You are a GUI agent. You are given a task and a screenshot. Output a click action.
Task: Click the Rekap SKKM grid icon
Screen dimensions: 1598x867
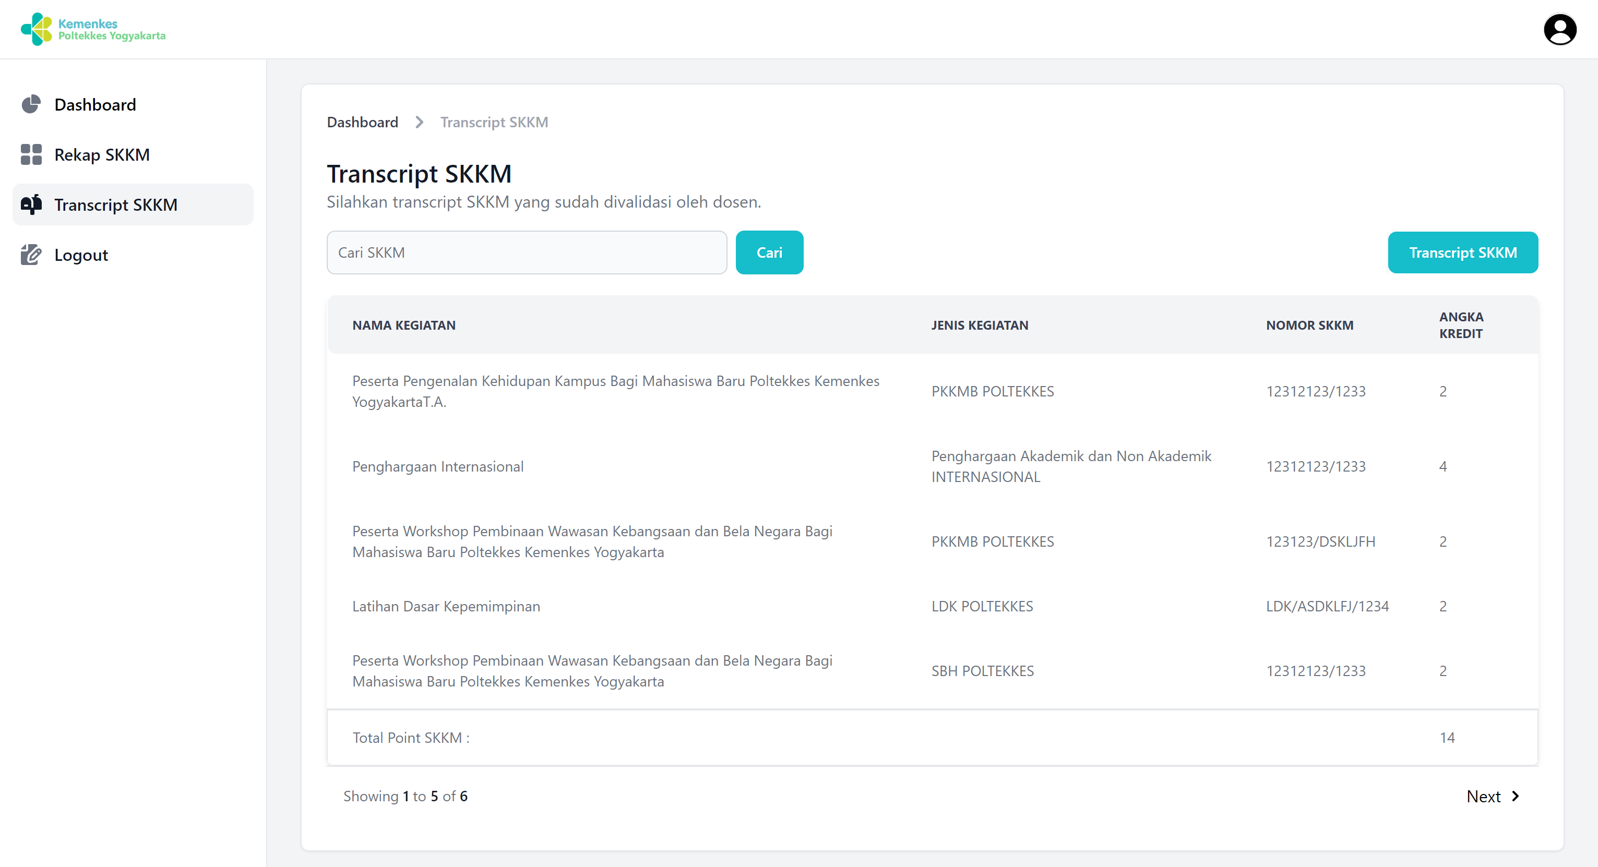click(31, 154)
